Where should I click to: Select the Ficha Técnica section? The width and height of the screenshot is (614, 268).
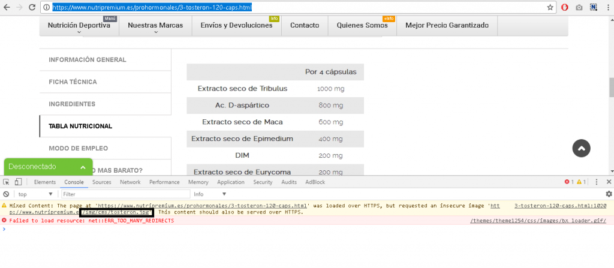click(x=106, y=82)
